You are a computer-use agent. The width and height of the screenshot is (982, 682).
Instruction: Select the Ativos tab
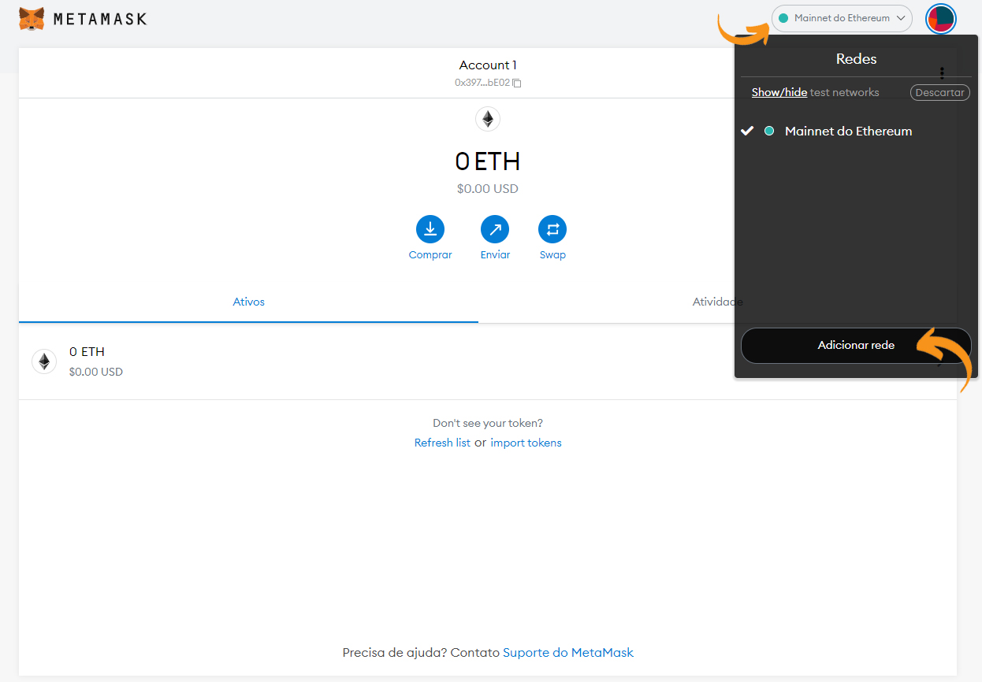pyautogui.click(x=248, y=302)
